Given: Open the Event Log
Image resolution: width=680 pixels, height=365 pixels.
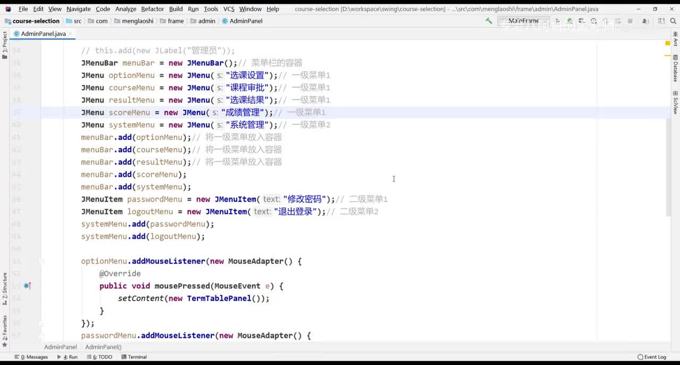Looking at the screenshot, I should click(652, 357).
